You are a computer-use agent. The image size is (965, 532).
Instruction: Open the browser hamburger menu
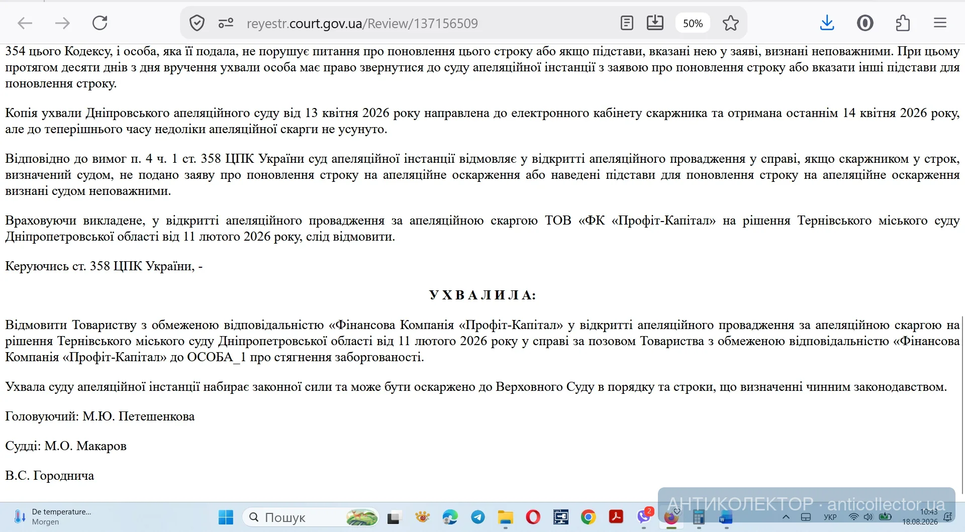tap(940, 23)
